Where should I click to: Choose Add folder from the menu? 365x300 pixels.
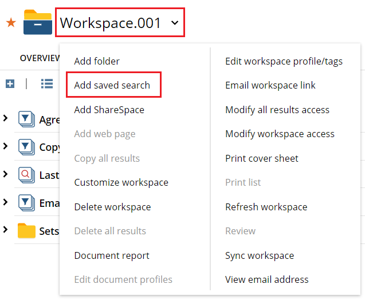[97, 61]
